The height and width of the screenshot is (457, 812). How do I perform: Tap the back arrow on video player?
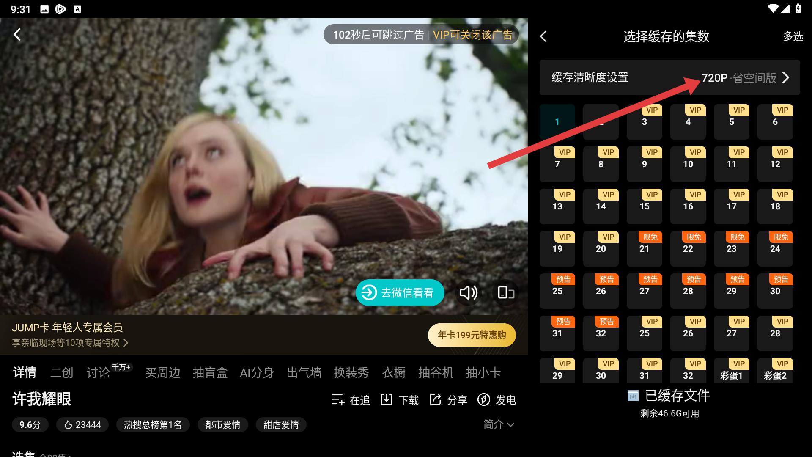click(17, 35)
